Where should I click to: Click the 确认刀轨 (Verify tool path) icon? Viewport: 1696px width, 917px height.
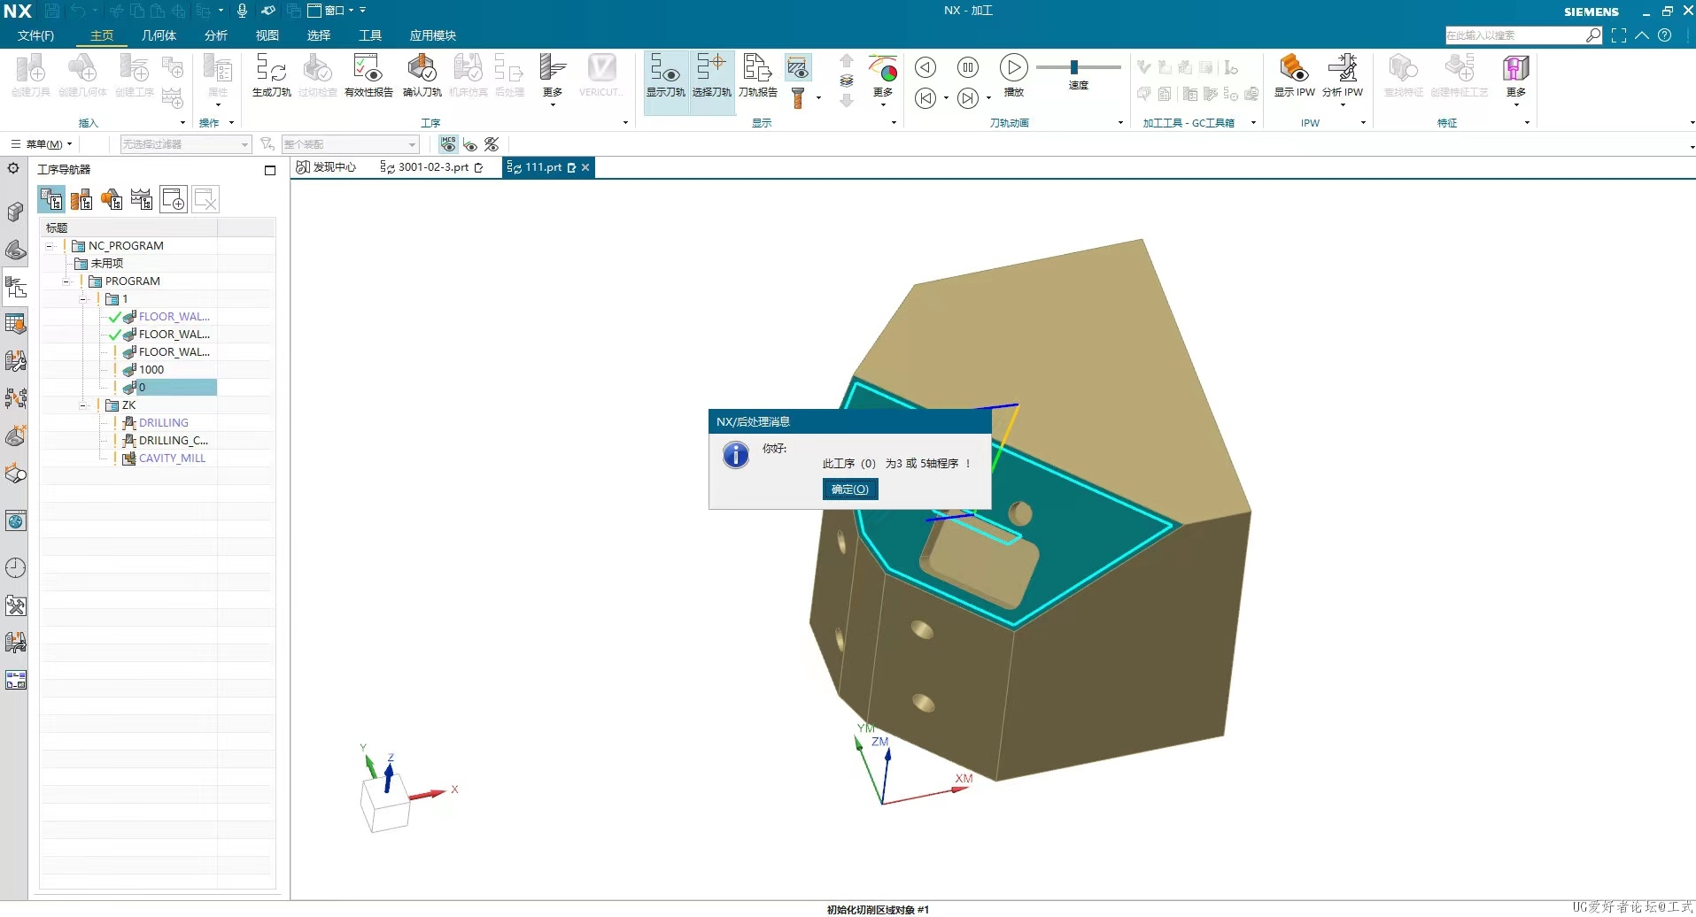[x=422, y=75]
